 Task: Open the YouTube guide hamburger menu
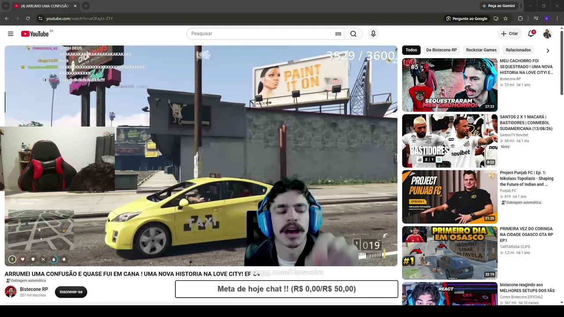click(11, 34)
